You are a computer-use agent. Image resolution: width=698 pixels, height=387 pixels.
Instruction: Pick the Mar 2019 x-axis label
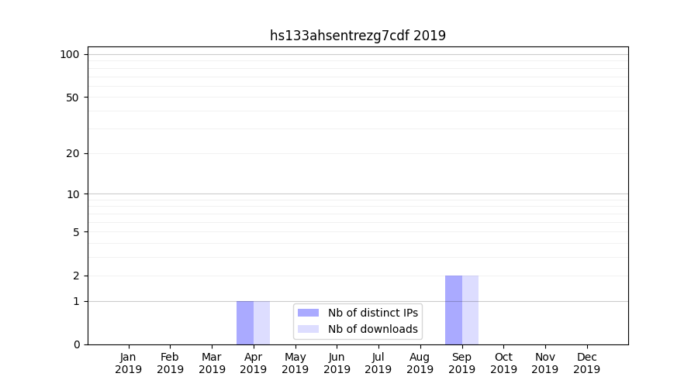coord(212,363)
